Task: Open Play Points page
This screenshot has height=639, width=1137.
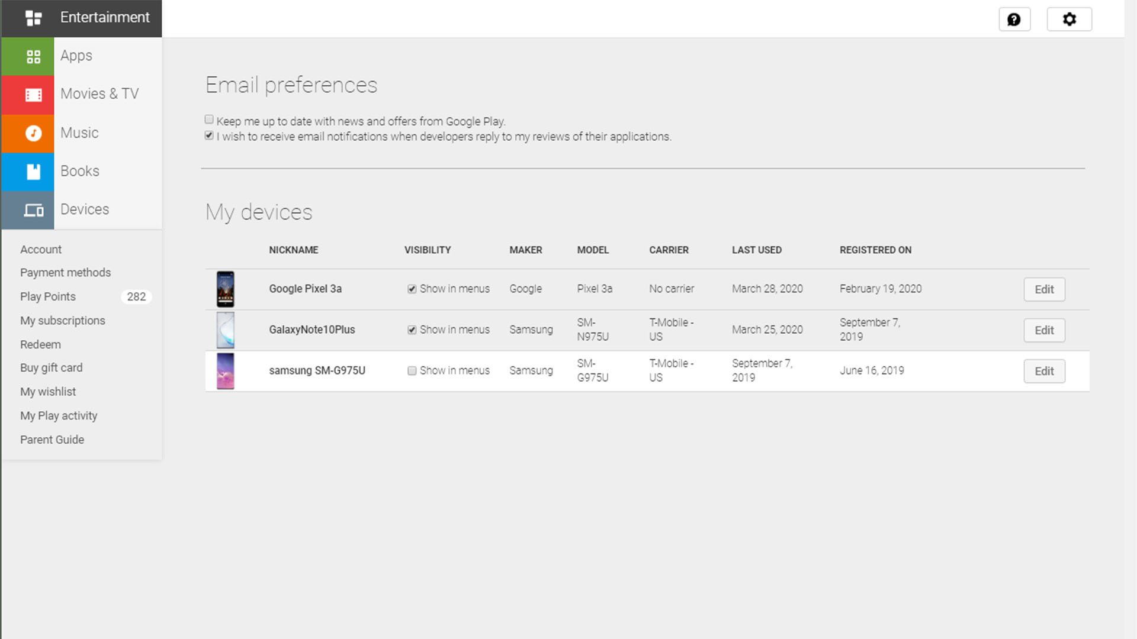Action: coord(48,296)
